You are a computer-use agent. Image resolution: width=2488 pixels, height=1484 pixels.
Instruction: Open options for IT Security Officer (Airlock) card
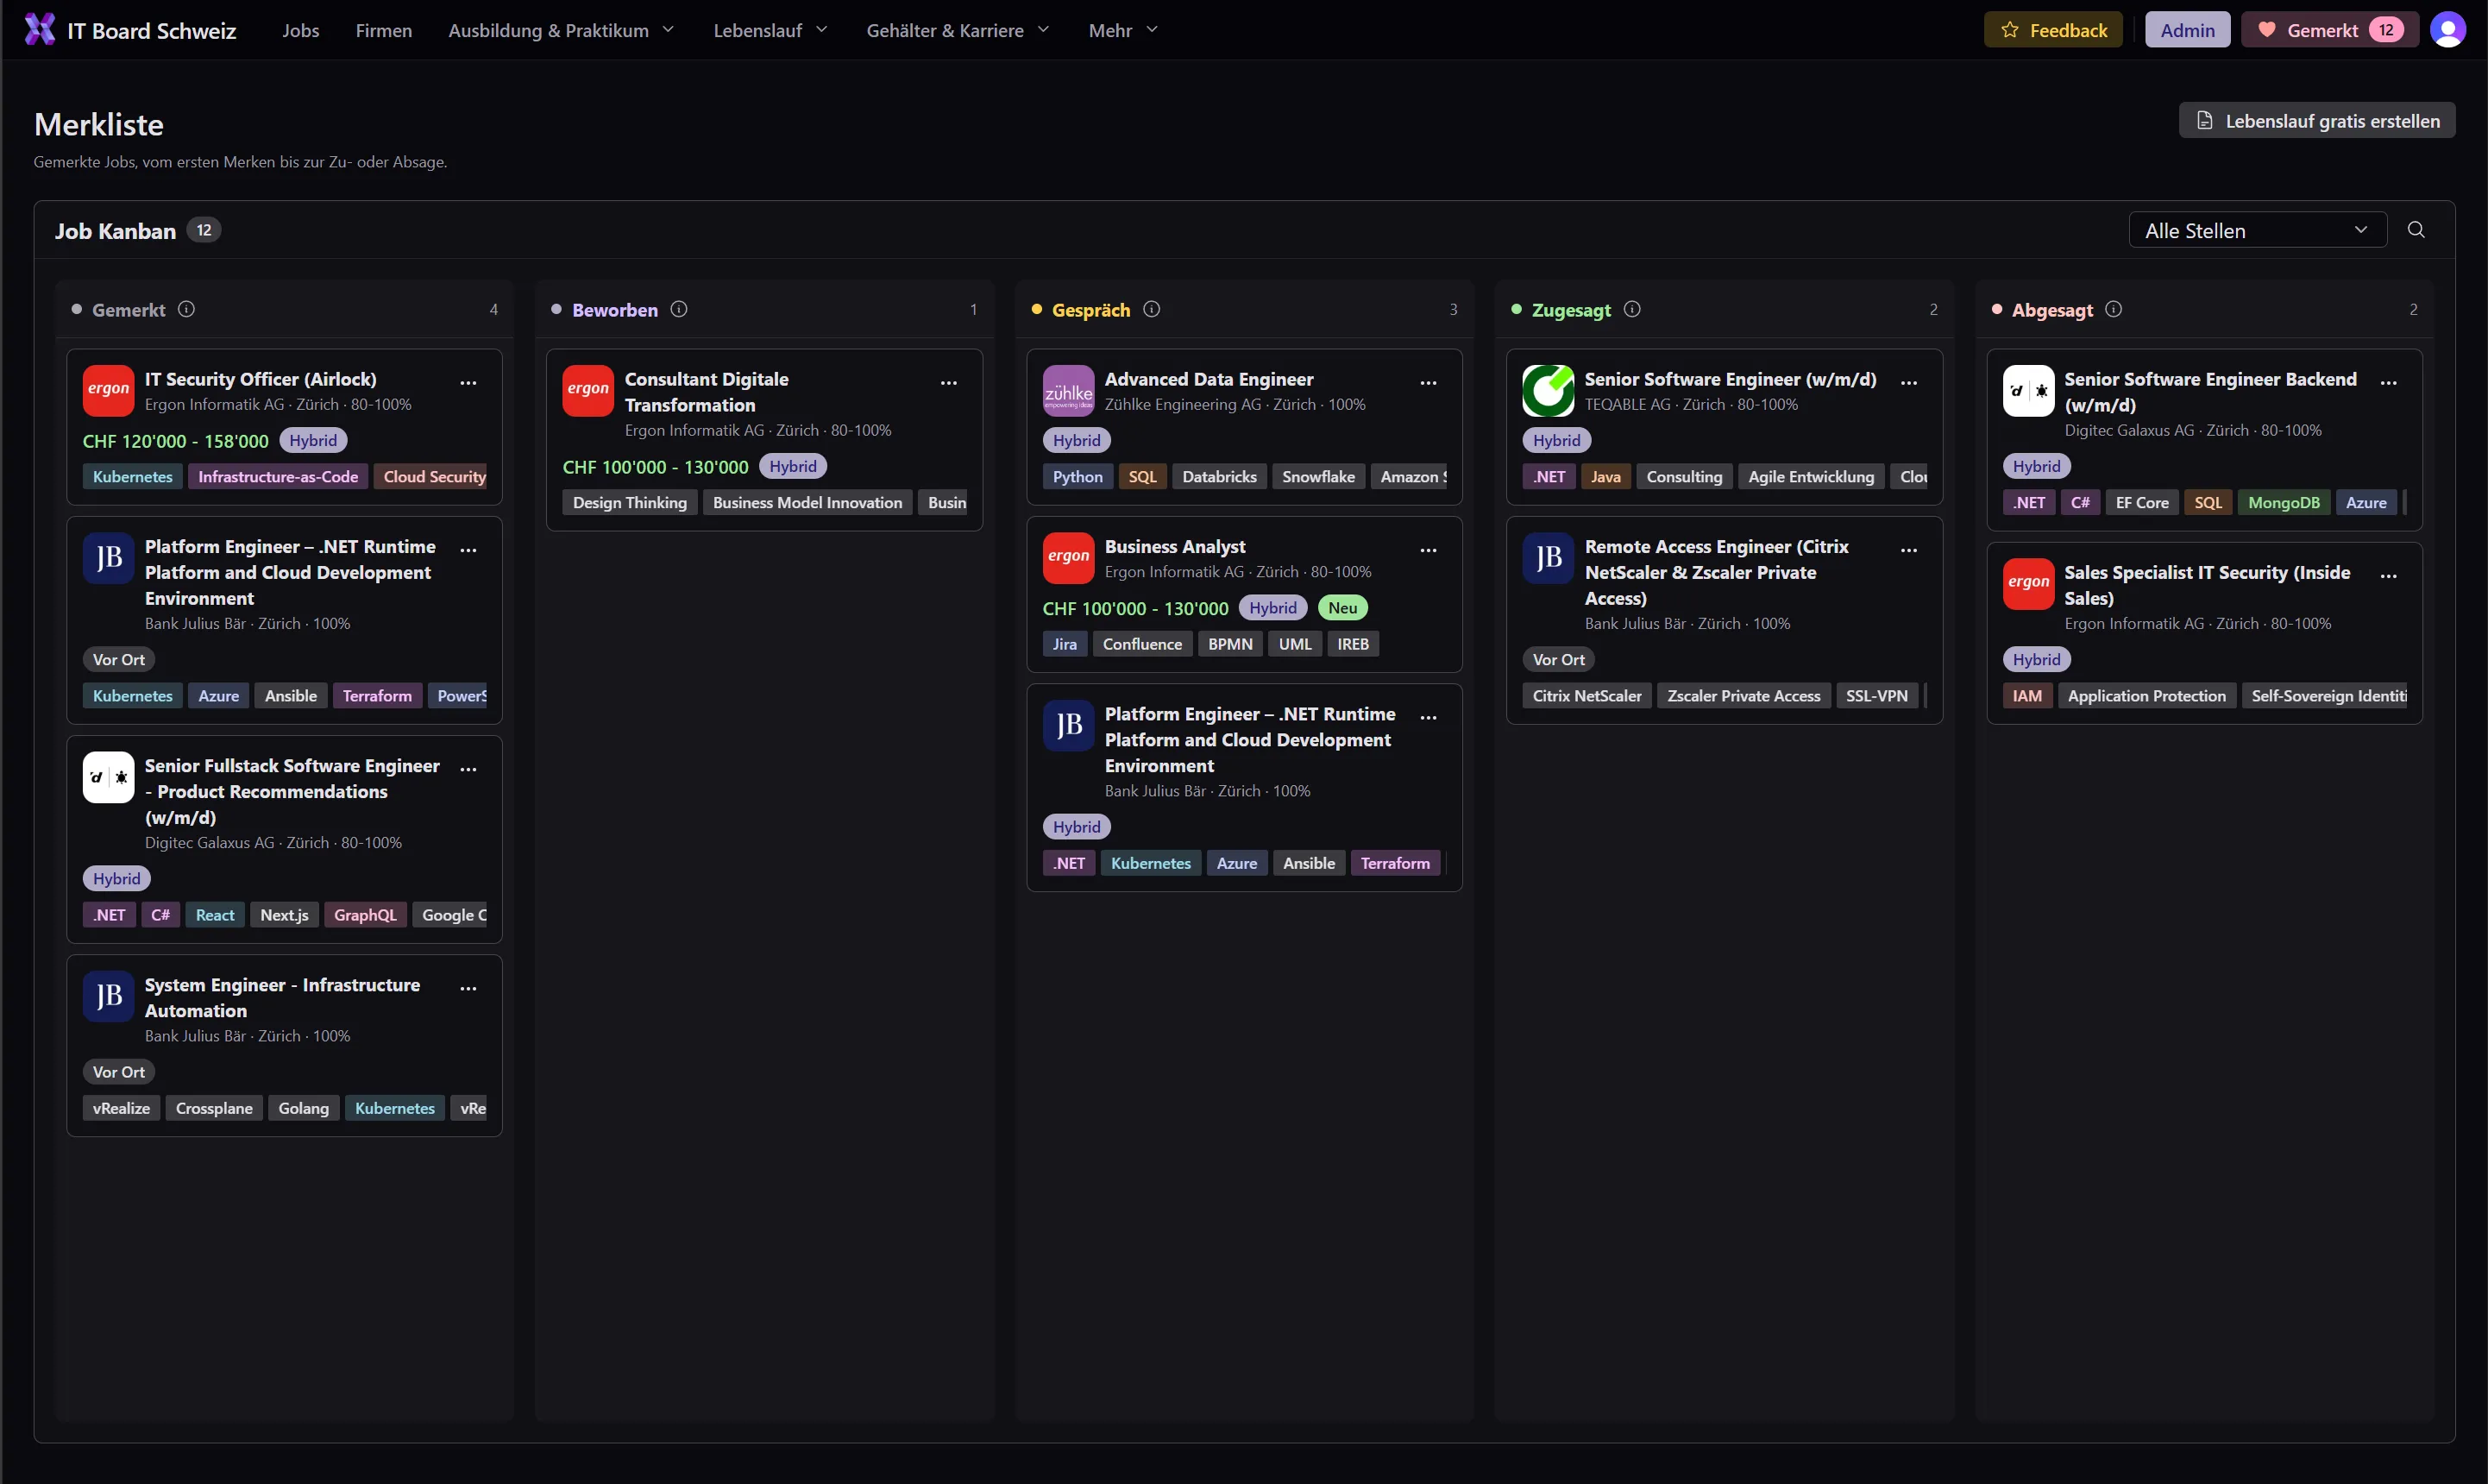pyautogui.click(x=468, y=382)
